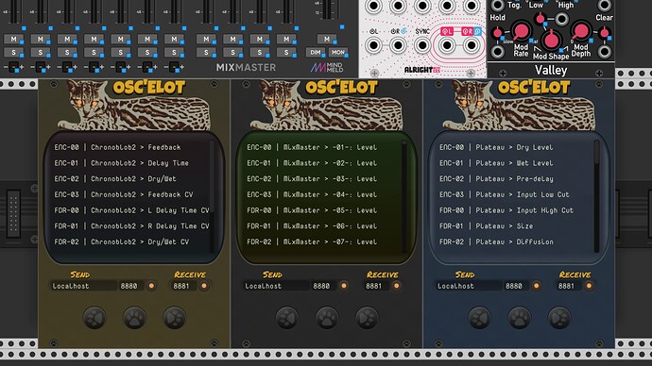The image size is (652, 366).
Task: Toggle the Receive LED on MixMaster OSC'elot
Action: click(396, 286)
